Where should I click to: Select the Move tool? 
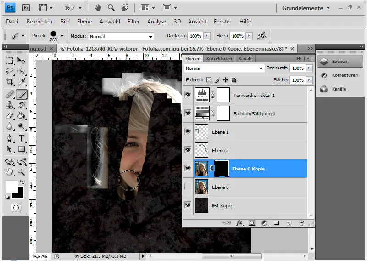pyautogui.click(x=22, y=61)
